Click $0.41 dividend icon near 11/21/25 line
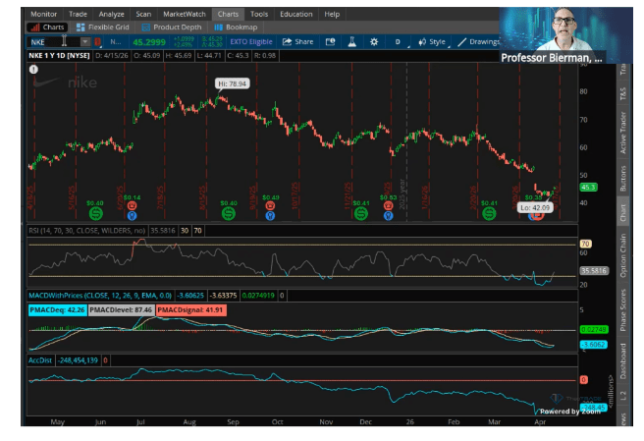 [361, 213]
